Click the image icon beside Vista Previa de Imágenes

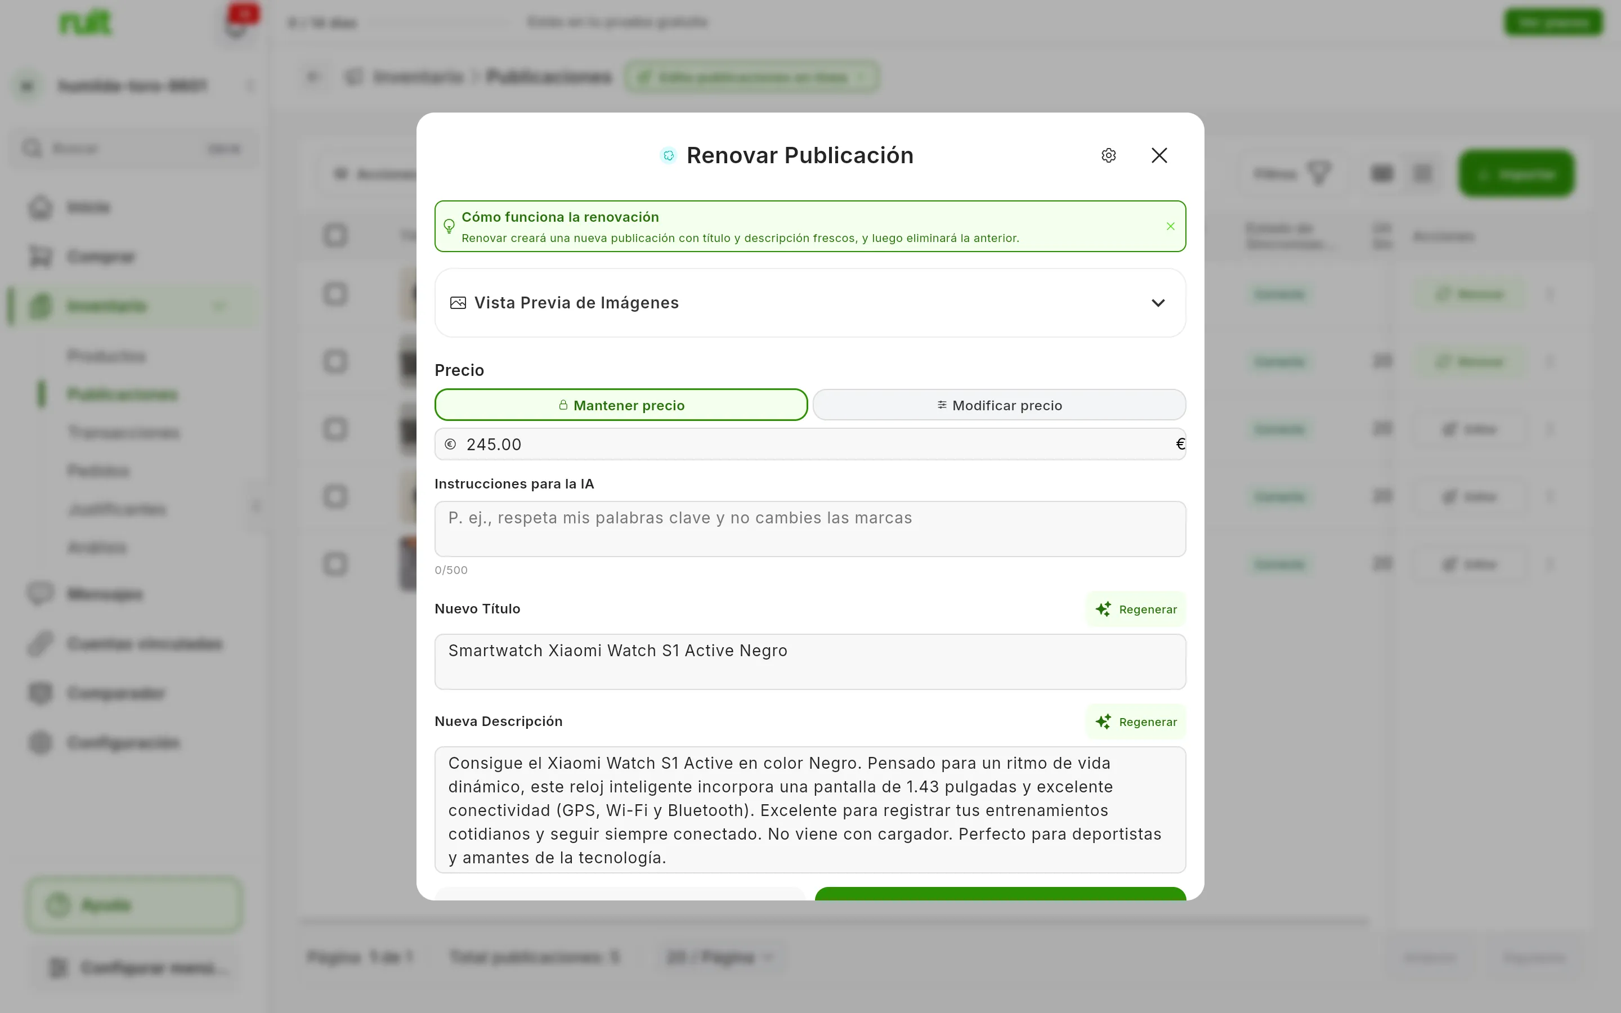pyautogui.click(x=458, y=303)
